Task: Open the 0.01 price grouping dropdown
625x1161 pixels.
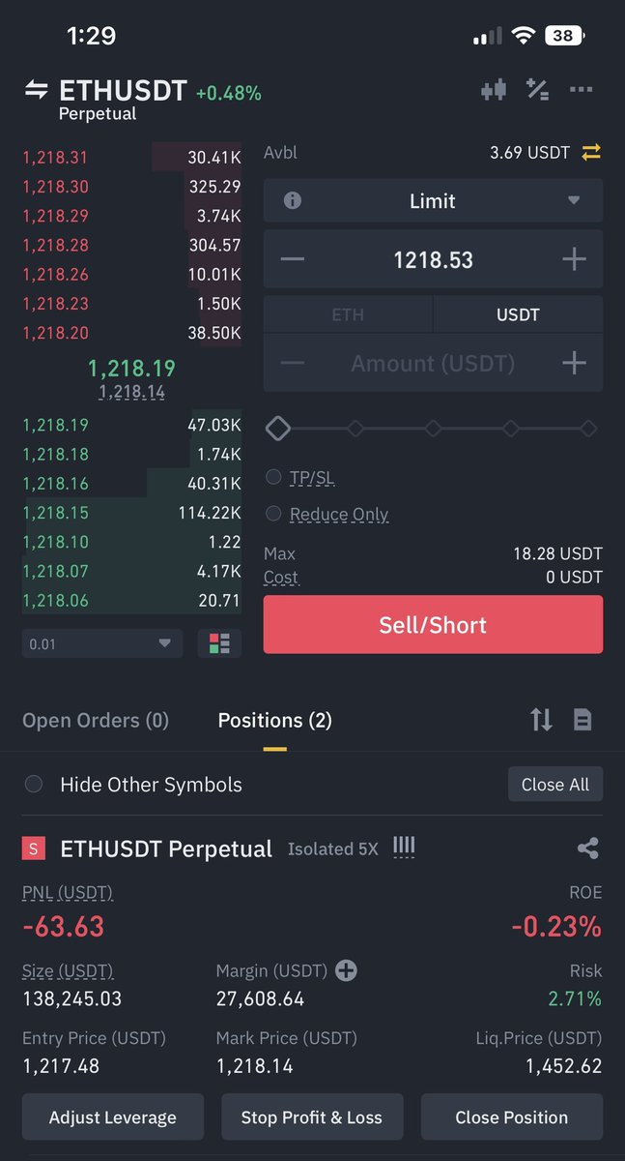Action: click(102, 643)
